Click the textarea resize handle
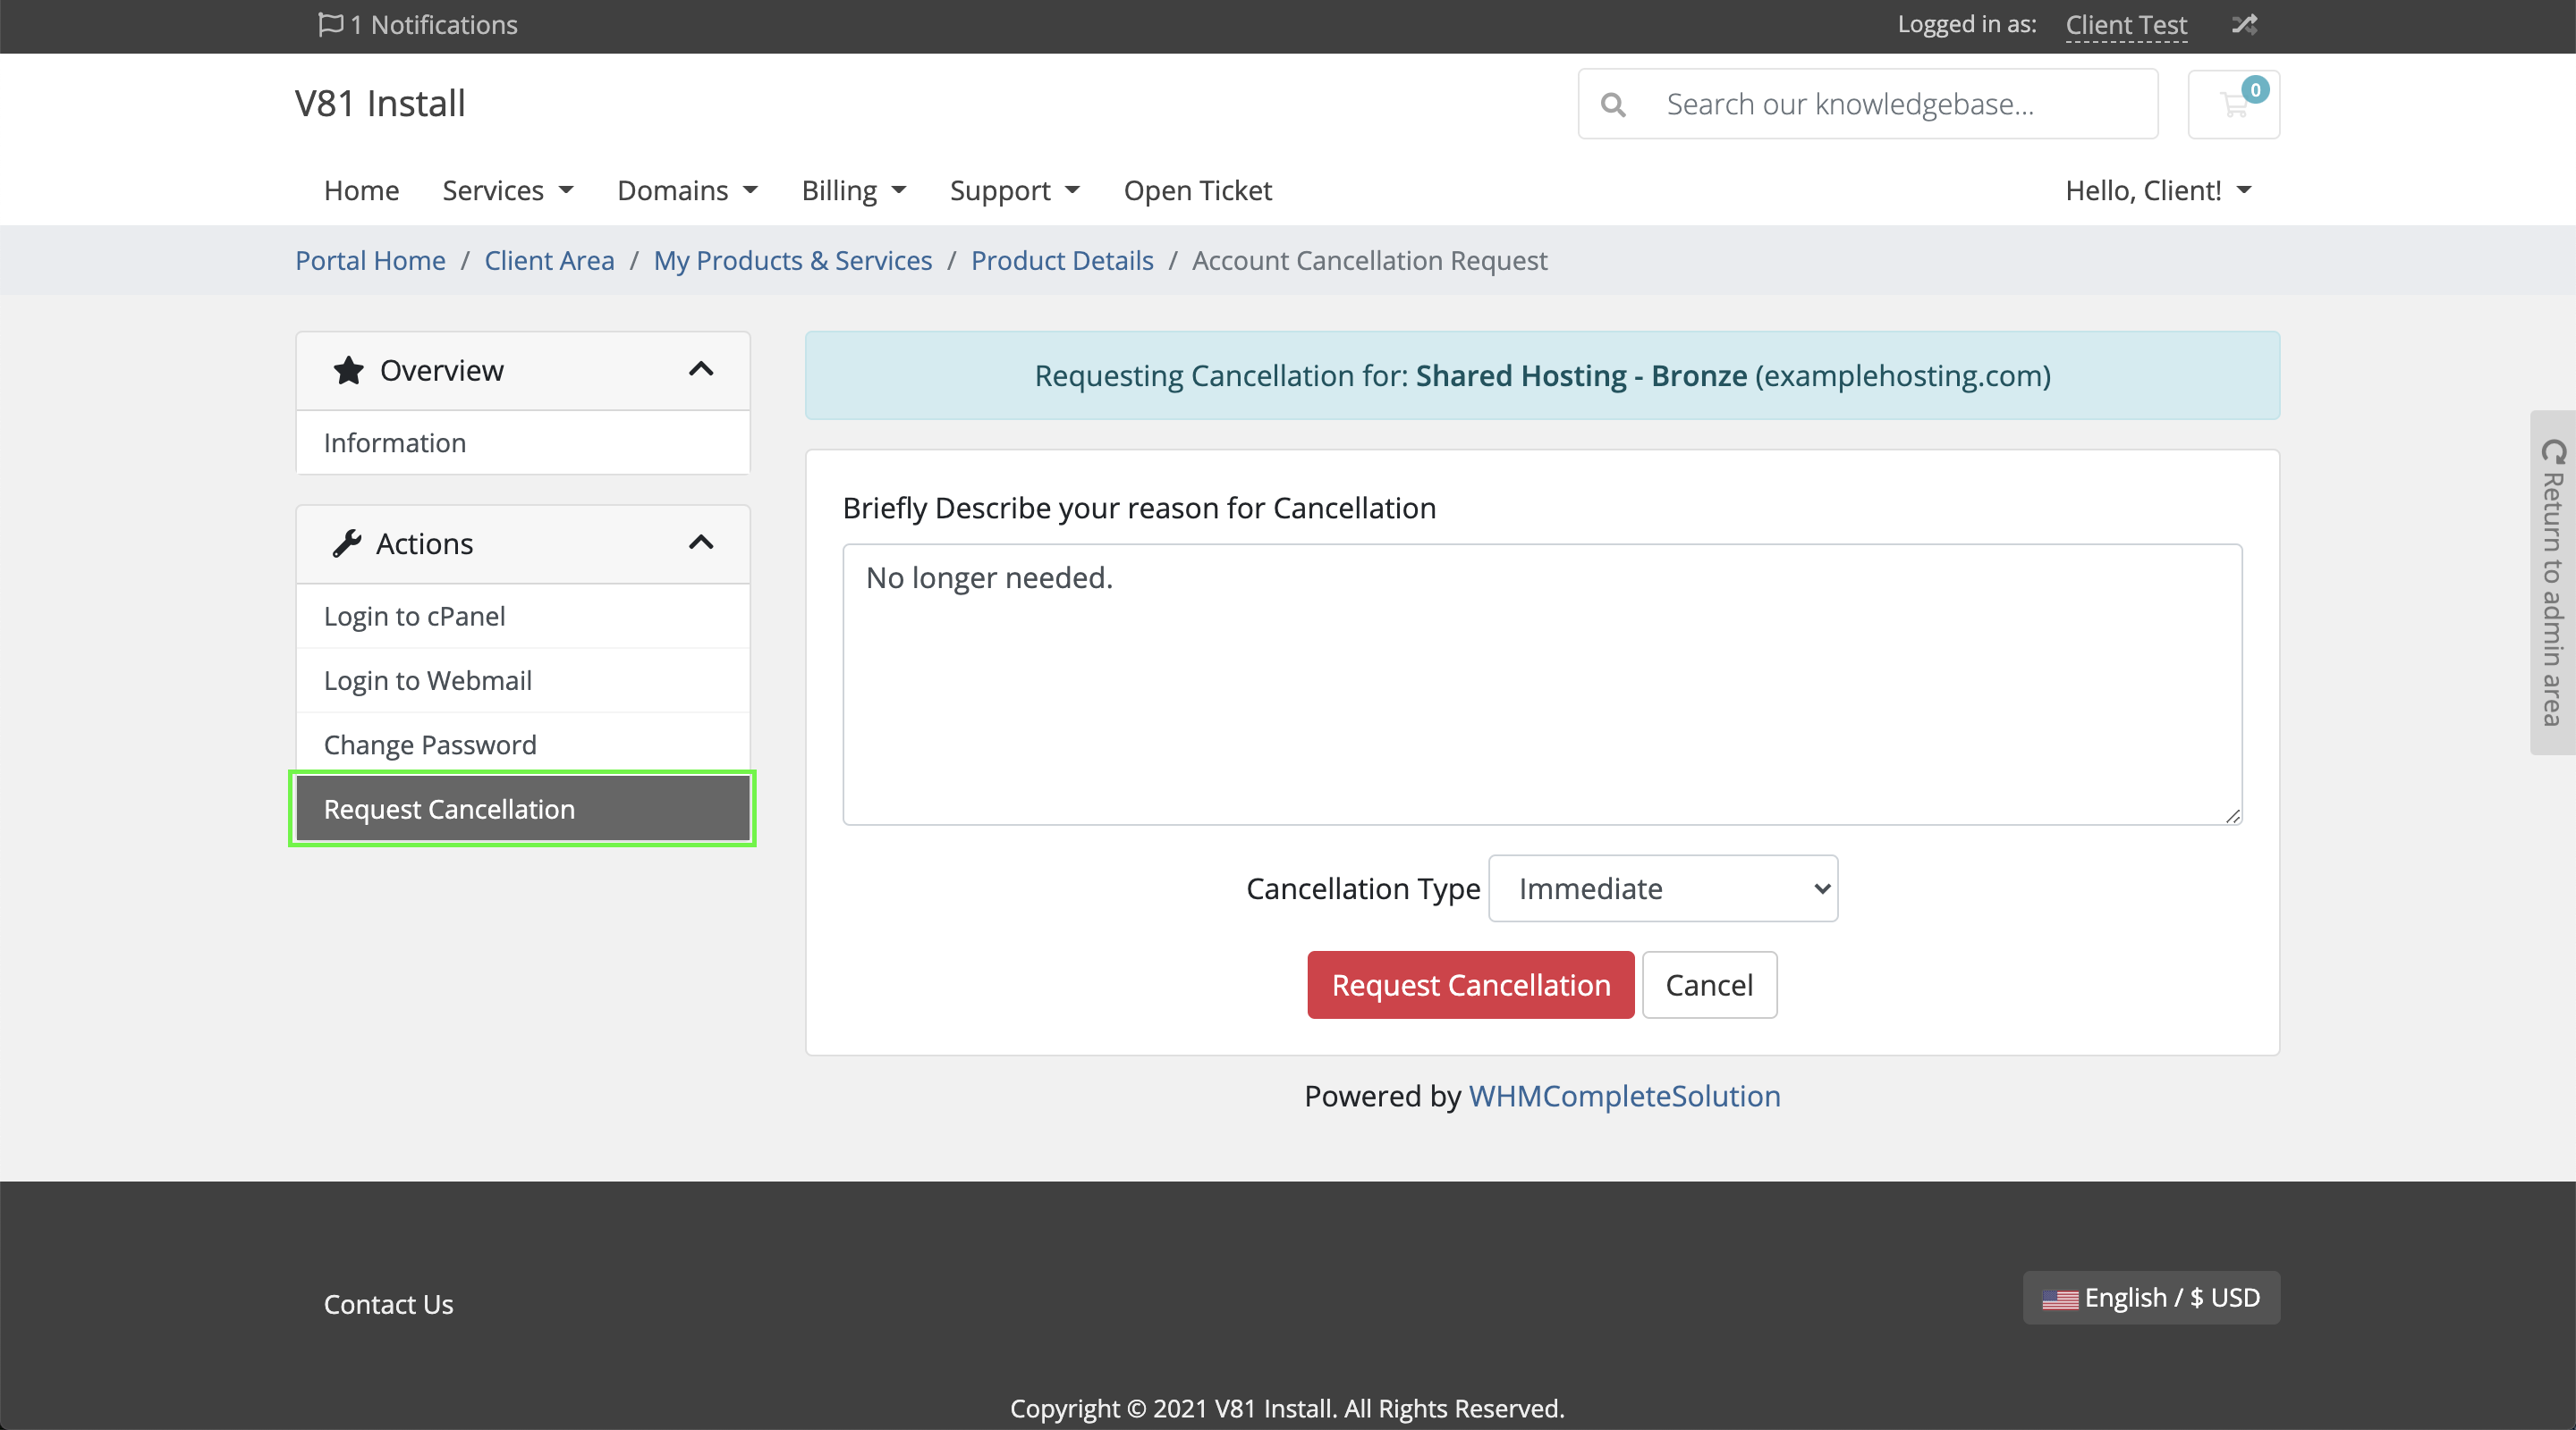The height and width of the screenshot is (1430, 2576). tap(2232, 815)
